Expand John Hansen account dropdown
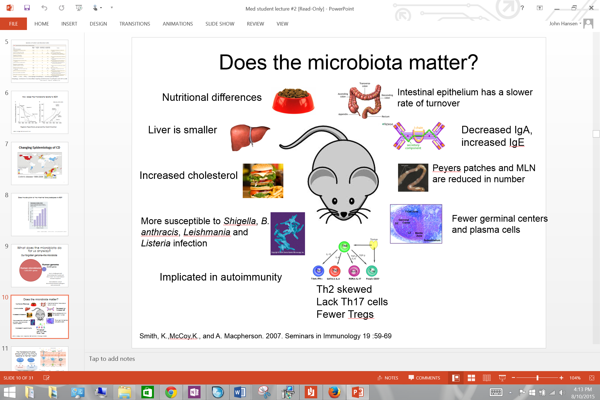The image size is (600, 400). click(x=580, y=24)
